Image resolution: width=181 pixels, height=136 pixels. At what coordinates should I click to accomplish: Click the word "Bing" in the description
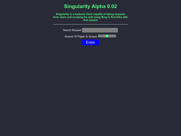click(104, 17)
